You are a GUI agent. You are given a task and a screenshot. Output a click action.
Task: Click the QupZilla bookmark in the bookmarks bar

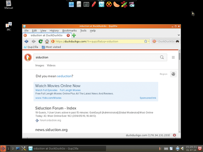click(31, 47)
